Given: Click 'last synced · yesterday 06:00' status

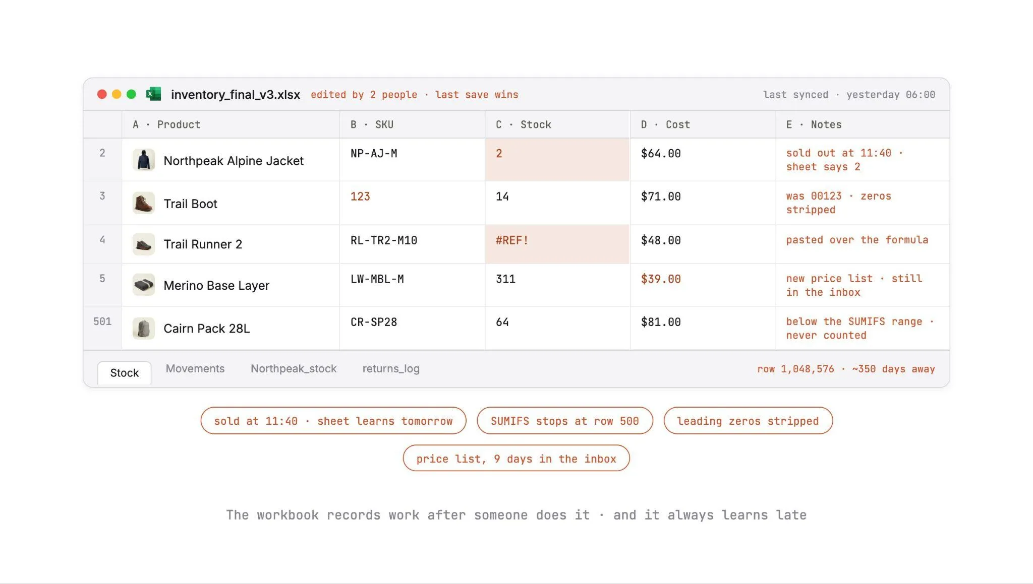Looking at the screenshot, I should point(849,95).
